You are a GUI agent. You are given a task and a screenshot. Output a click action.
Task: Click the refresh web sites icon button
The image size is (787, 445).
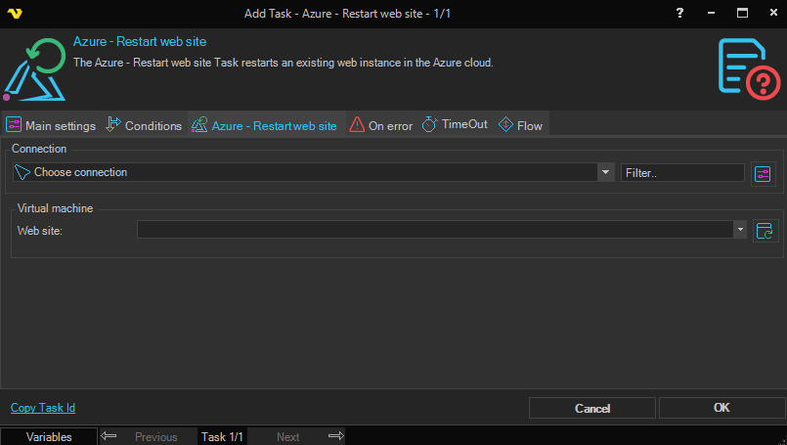(x=765, y=230)
